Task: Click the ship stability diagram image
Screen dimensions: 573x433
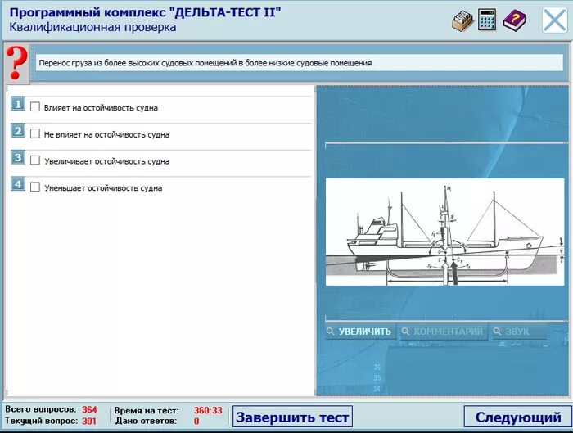Action: [x=444, y=232]
